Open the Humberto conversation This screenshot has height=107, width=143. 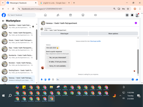[x=18, y=56]
